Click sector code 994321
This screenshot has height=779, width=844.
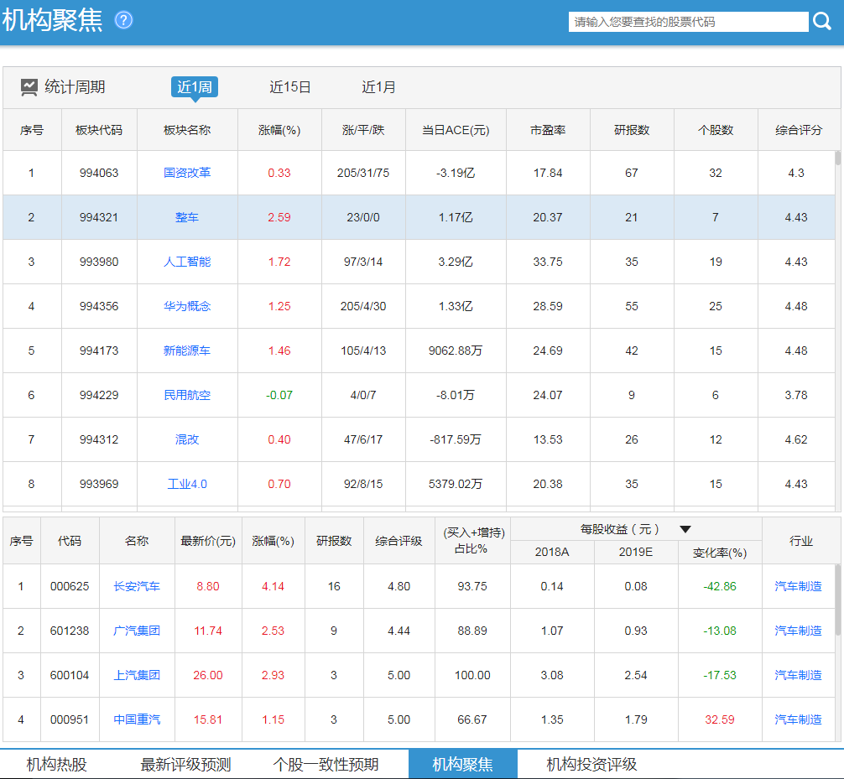[x=99, y=217]
